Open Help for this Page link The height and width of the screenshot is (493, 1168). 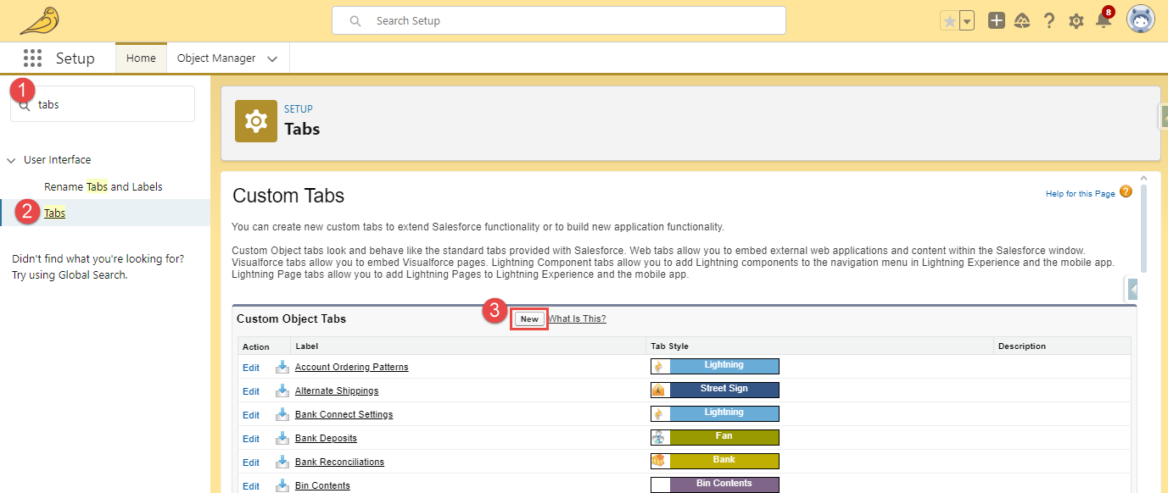pyautogui.click(x=1080, y=194)
